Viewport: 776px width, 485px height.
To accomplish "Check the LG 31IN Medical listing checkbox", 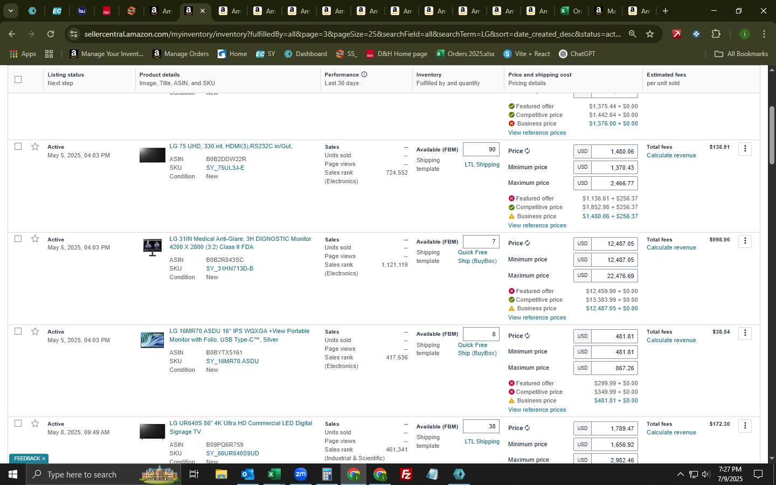I will tap(18, 239).
